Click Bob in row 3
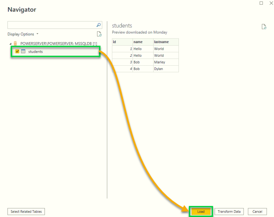 tap(143, 62)
